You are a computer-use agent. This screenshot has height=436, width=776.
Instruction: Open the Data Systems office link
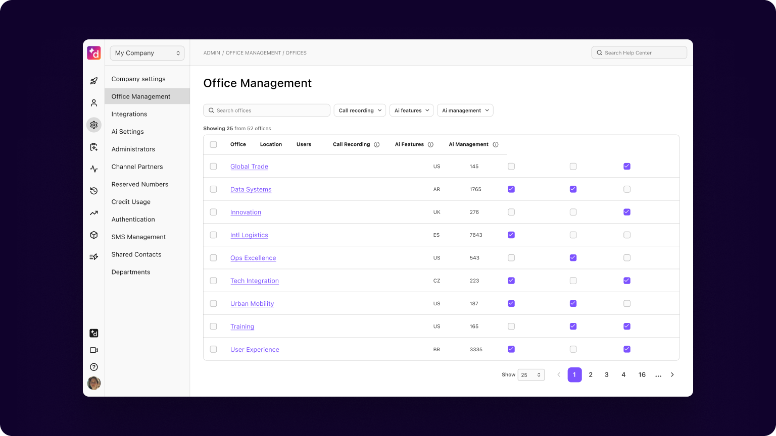click(251, 189)
